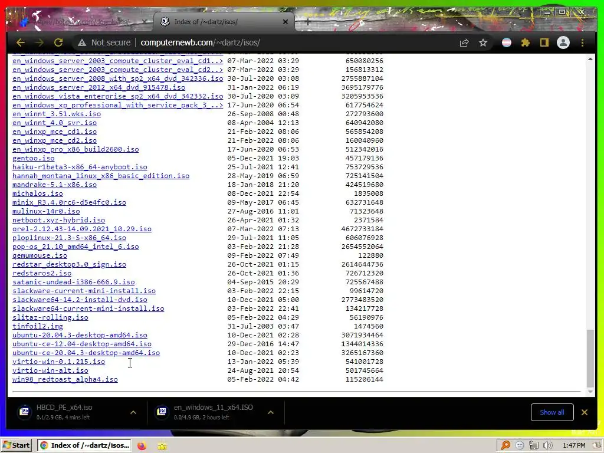The width and height of the screenshot is (604, 453).
Task: Click the qemumouse.iso link
Action: point(40,256)
